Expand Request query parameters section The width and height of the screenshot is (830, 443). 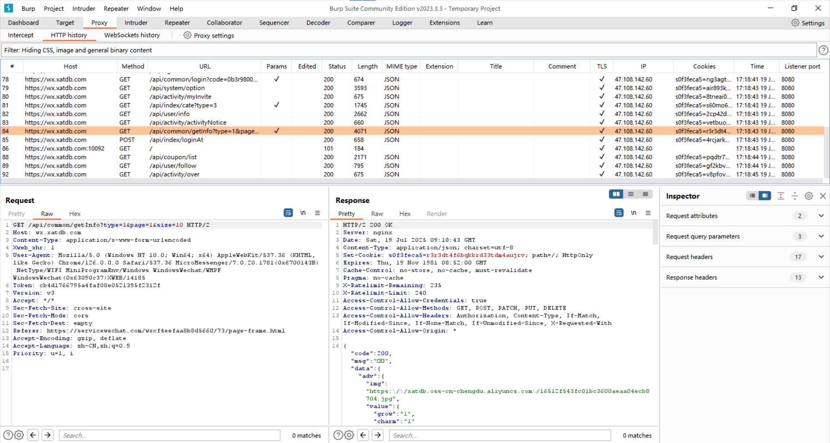click(821, 236)
